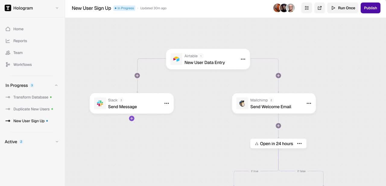
Task: Add step on branch above Mailchimp node
Action: point(278,76)
